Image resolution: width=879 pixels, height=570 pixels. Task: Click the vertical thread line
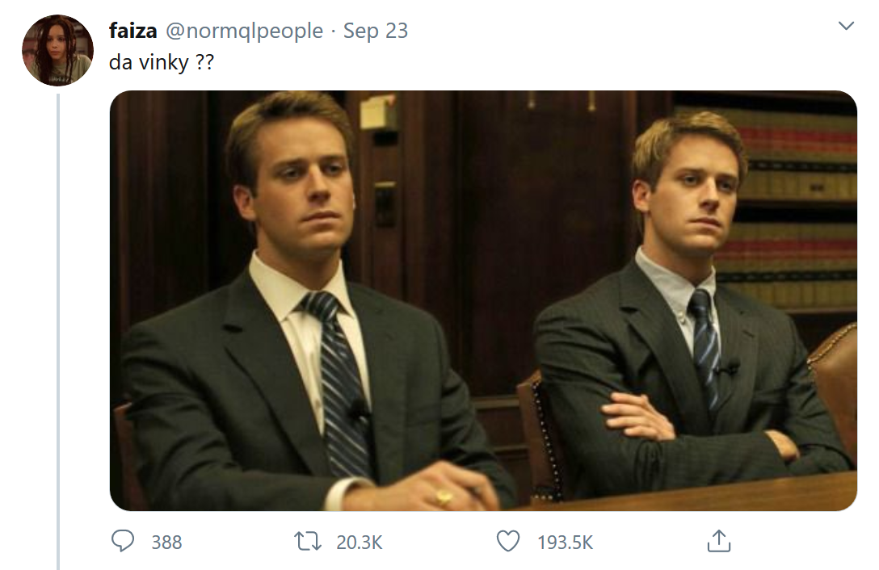pos(58,332)
